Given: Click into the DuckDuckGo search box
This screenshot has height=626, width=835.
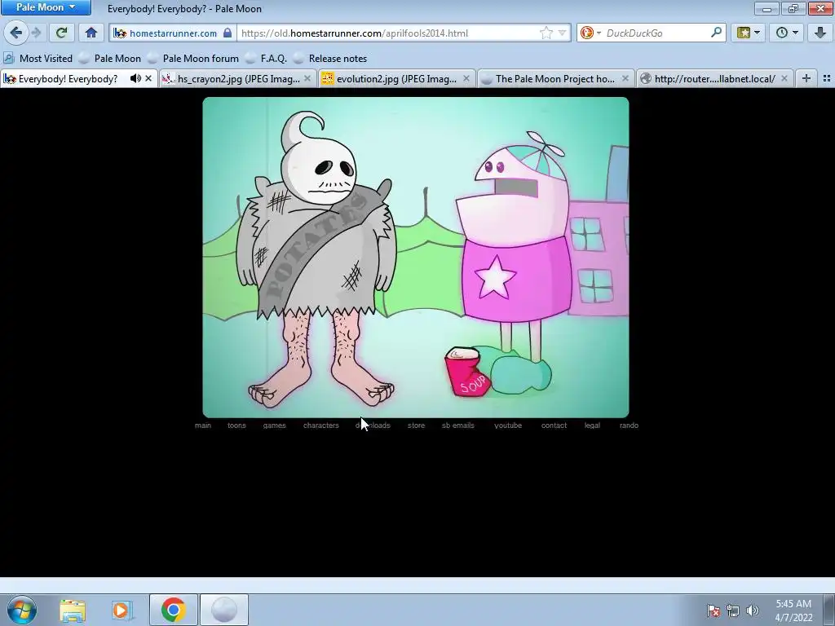Looking at the screenshot, I should coord(656,33).
